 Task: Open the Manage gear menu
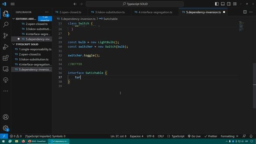coord(6,128)
